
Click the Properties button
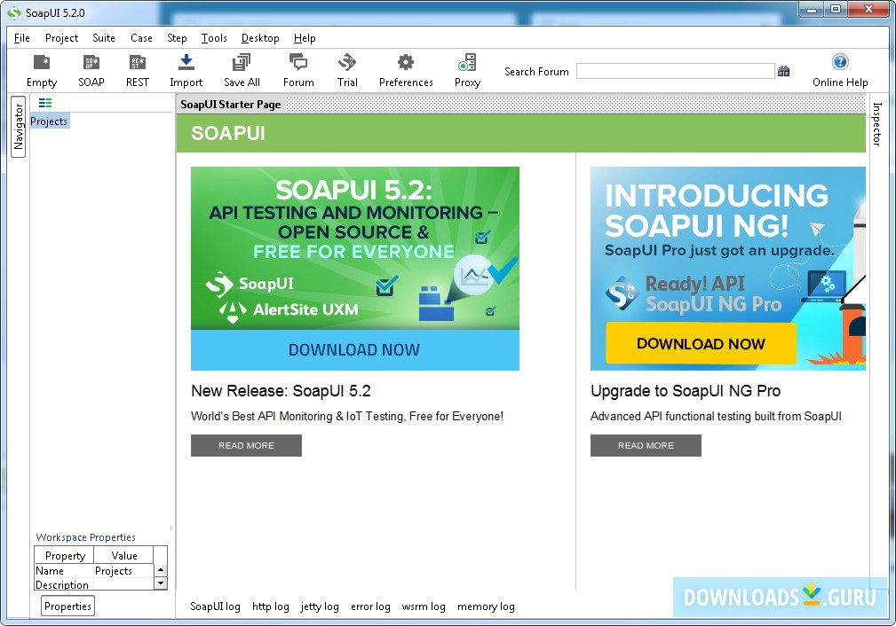coord(68,606)
